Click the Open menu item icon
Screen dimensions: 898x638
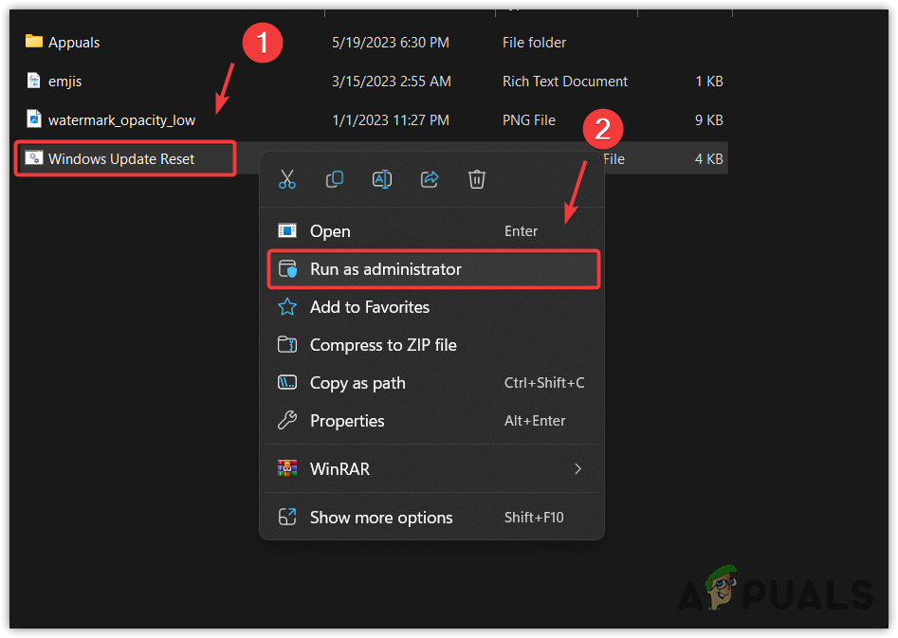[x=287, y=230]
